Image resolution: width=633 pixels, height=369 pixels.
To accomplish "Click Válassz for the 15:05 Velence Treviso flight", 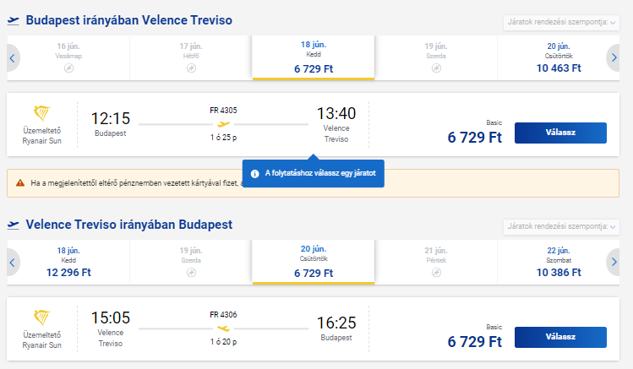I will (x=560, y=337).
